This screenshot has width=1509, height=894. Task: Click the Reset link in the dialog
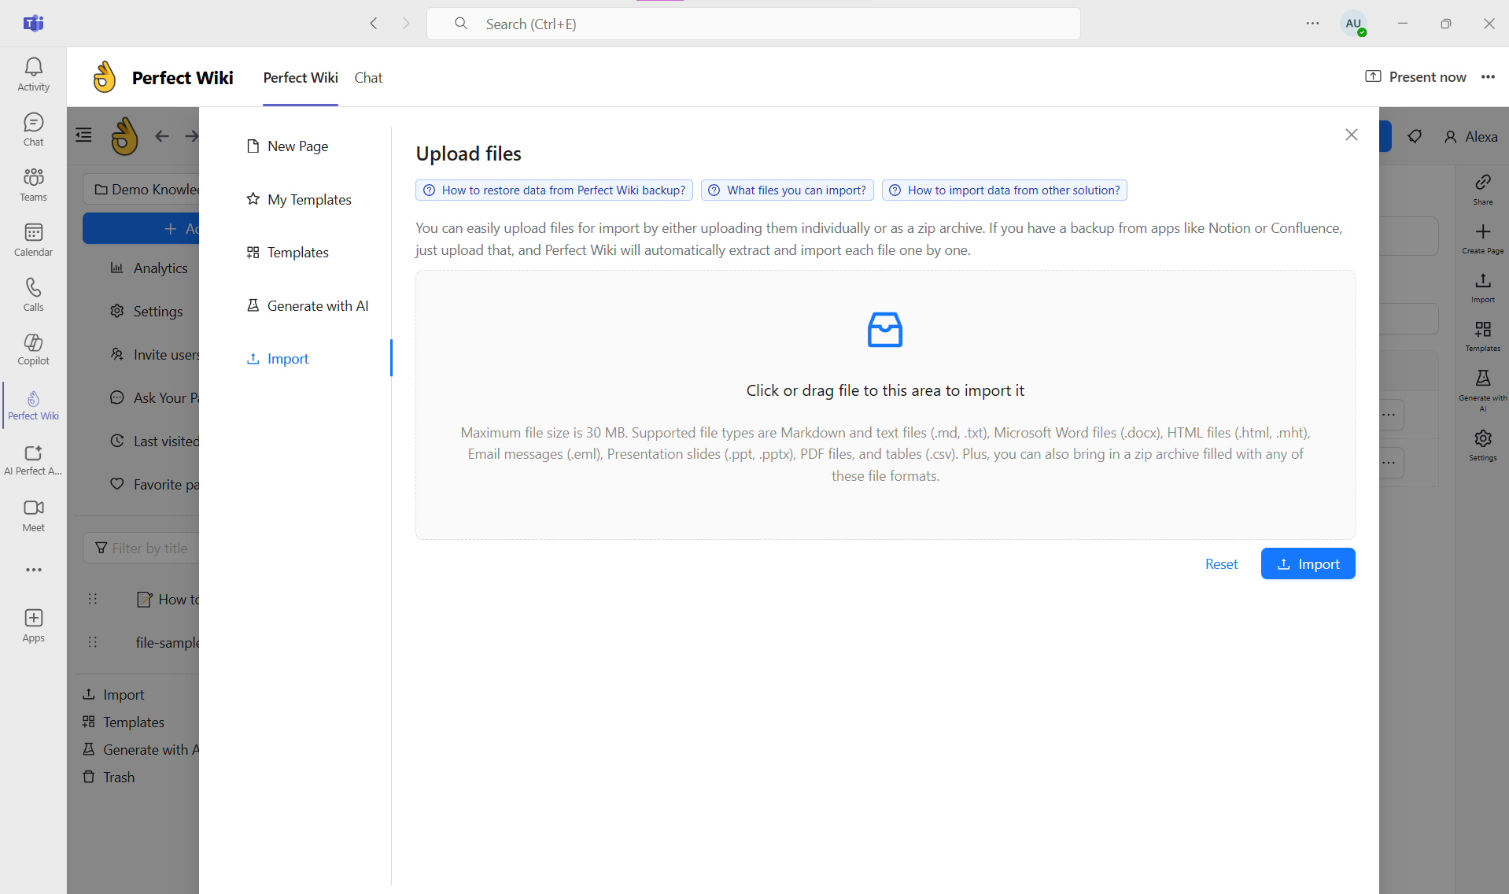pos(1220,563)
